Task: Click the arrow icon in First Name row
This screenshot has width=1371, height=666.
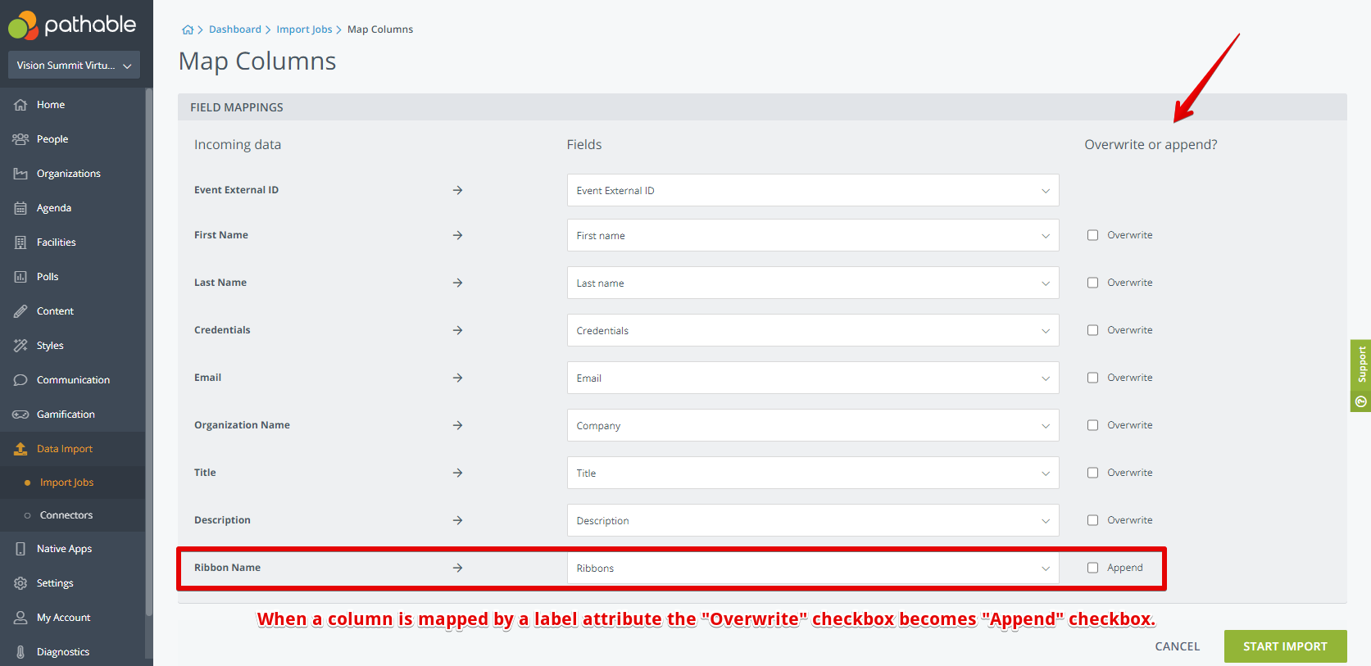Action: click(458, 235)
